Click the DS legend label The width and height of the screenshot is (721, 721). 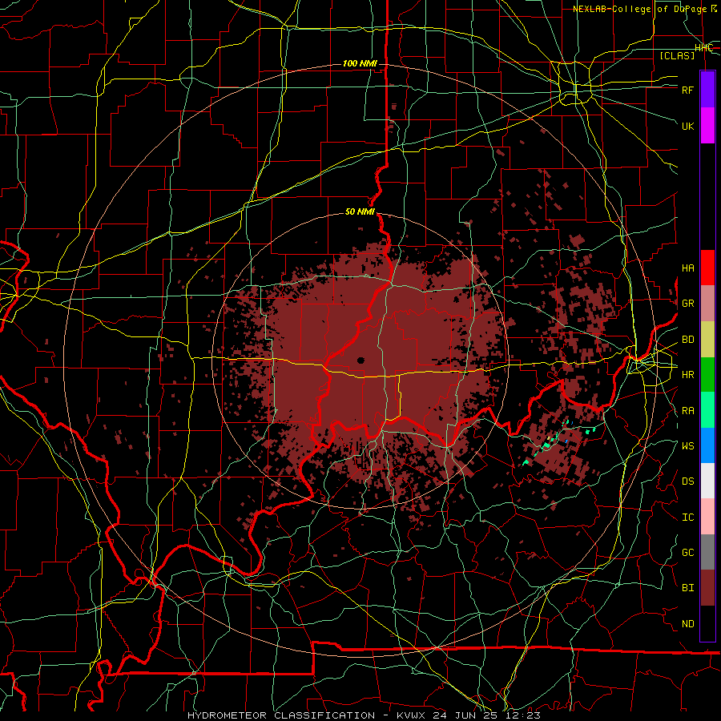[687, 481]
